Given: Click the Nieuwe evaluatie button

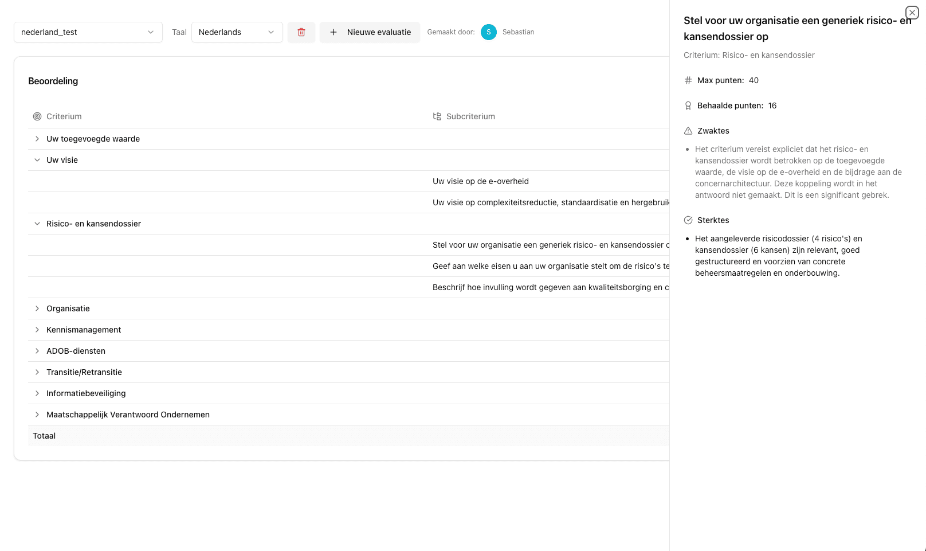Looking at the screenshot, I should pyautogui.click(x=370, y=32).
